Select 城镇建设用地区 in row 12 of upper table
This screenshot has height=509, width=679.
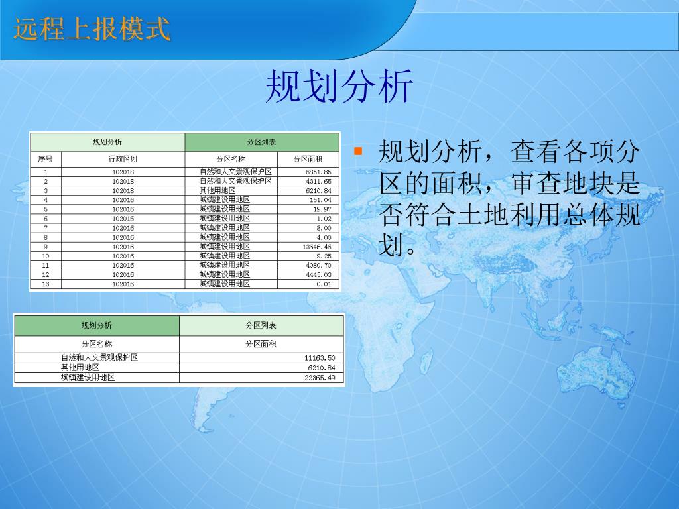click(x=225, y=274)
